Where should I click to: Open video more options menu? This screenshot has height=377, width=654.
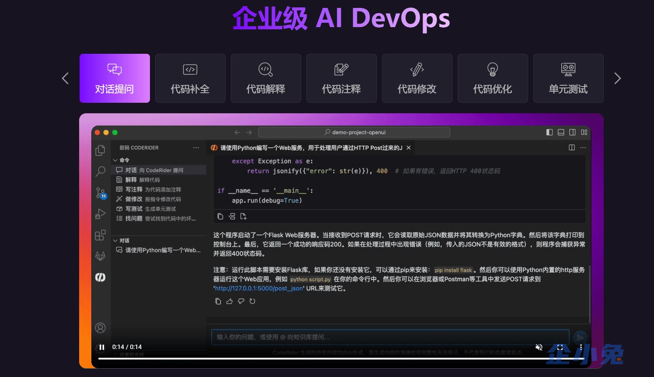tap(581, 347)
